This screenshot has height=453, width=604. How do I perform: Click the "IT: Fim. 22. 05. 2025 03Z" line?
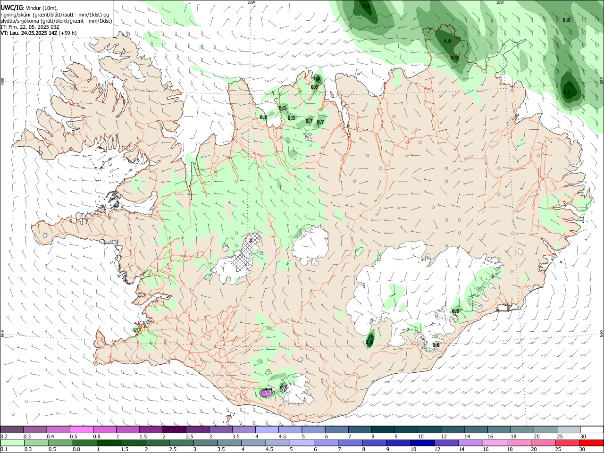coord(30,27)
